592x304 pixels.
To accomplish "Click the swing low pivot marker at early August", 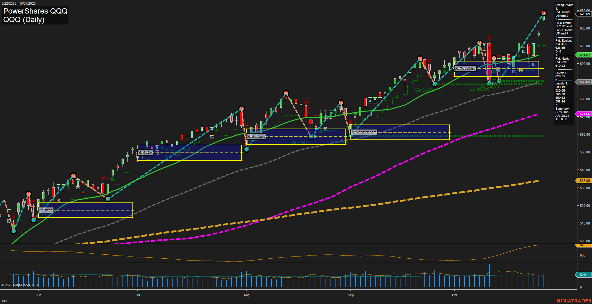I will [x=247, y=149].
